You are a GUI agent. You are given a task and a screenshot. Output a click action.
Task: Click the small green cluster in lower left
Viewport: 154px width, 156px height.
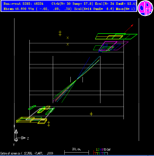pyautogui.click(x=32, y=107)
